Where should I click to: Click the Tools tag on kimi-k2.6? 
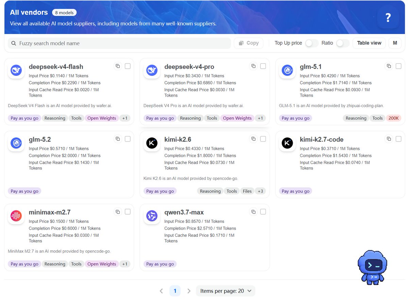click(x=232, y=191)
